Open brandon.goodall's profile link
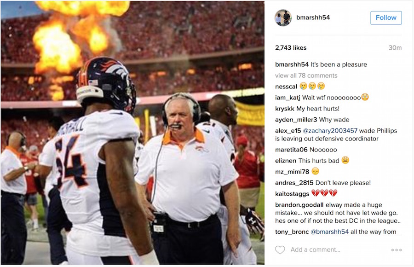Image resolution: width=414 pixels, height=267 pixels. [299, 205]
